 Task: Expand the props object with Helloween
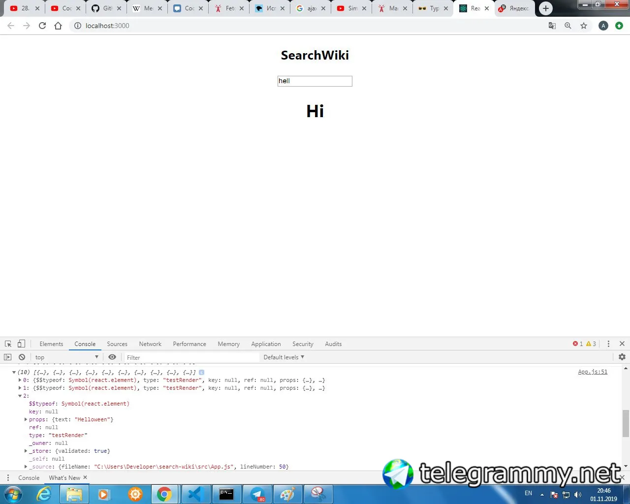[x=26, y=420]
